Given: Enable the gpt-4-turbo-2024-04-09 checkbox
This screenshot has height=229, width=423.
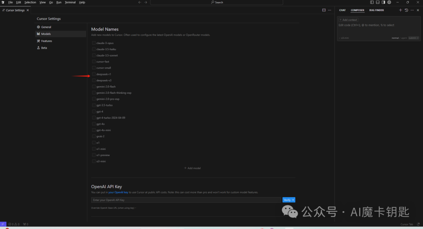Looking at the screenshot, I should [x=94, y=118].
